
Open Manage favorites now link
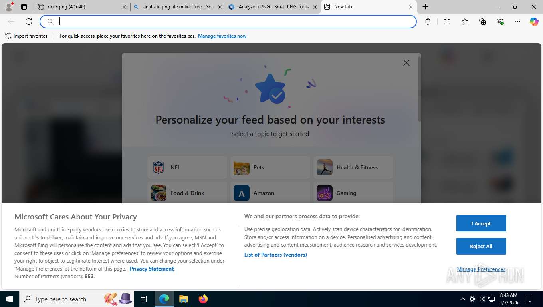point(222,36)
